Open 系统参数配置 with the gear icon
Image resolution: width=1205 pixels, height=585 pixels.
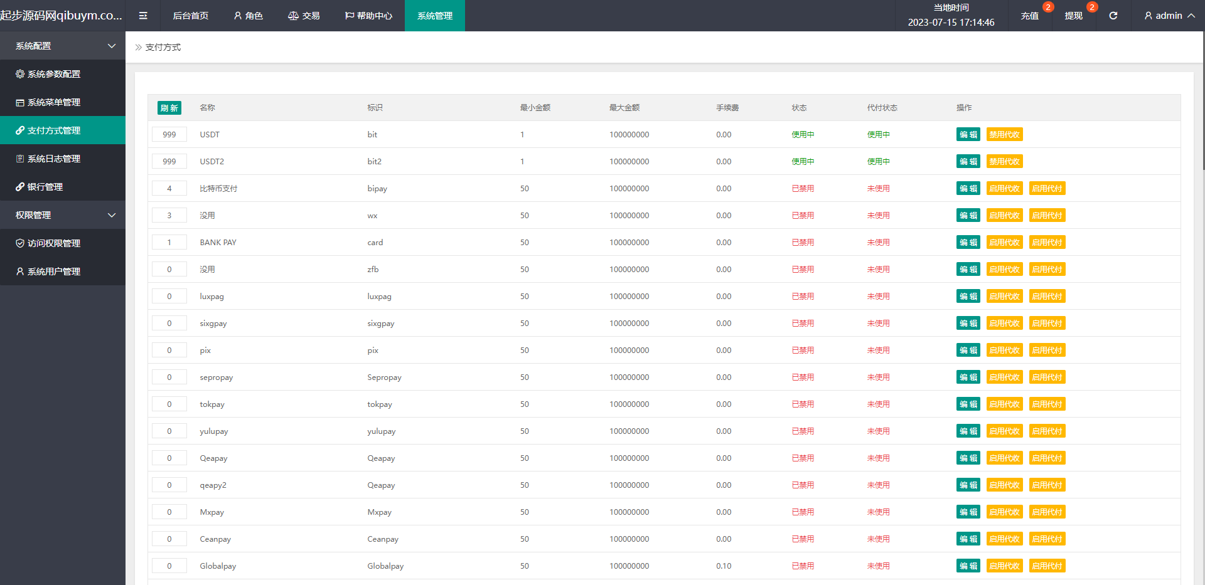(53, 74)
